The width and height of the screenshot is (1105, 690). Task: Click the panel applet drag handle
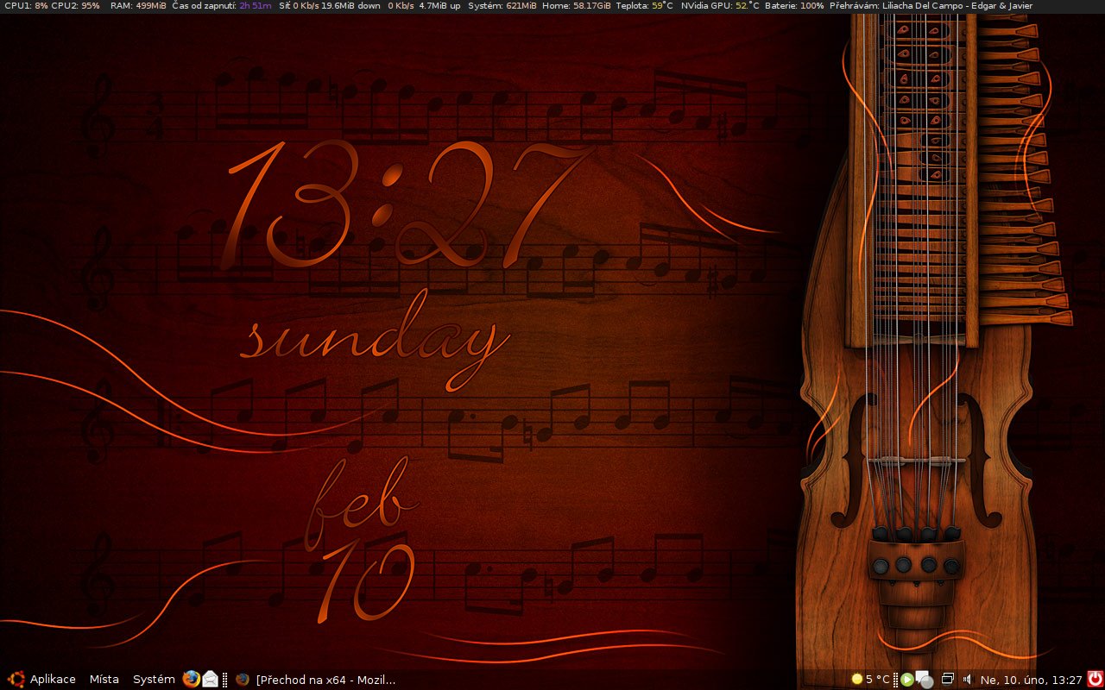coord(225,679)
